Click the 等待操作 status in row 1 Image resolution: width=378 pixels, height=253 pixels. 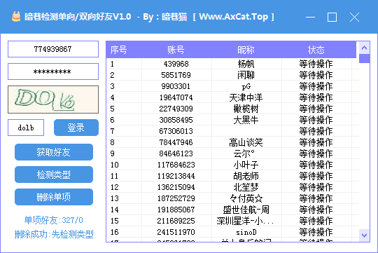316,64
